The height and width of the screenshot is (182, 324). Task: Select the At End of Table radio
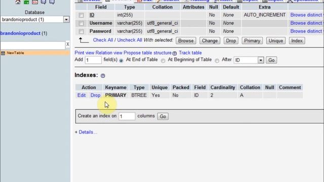point(121,61)
